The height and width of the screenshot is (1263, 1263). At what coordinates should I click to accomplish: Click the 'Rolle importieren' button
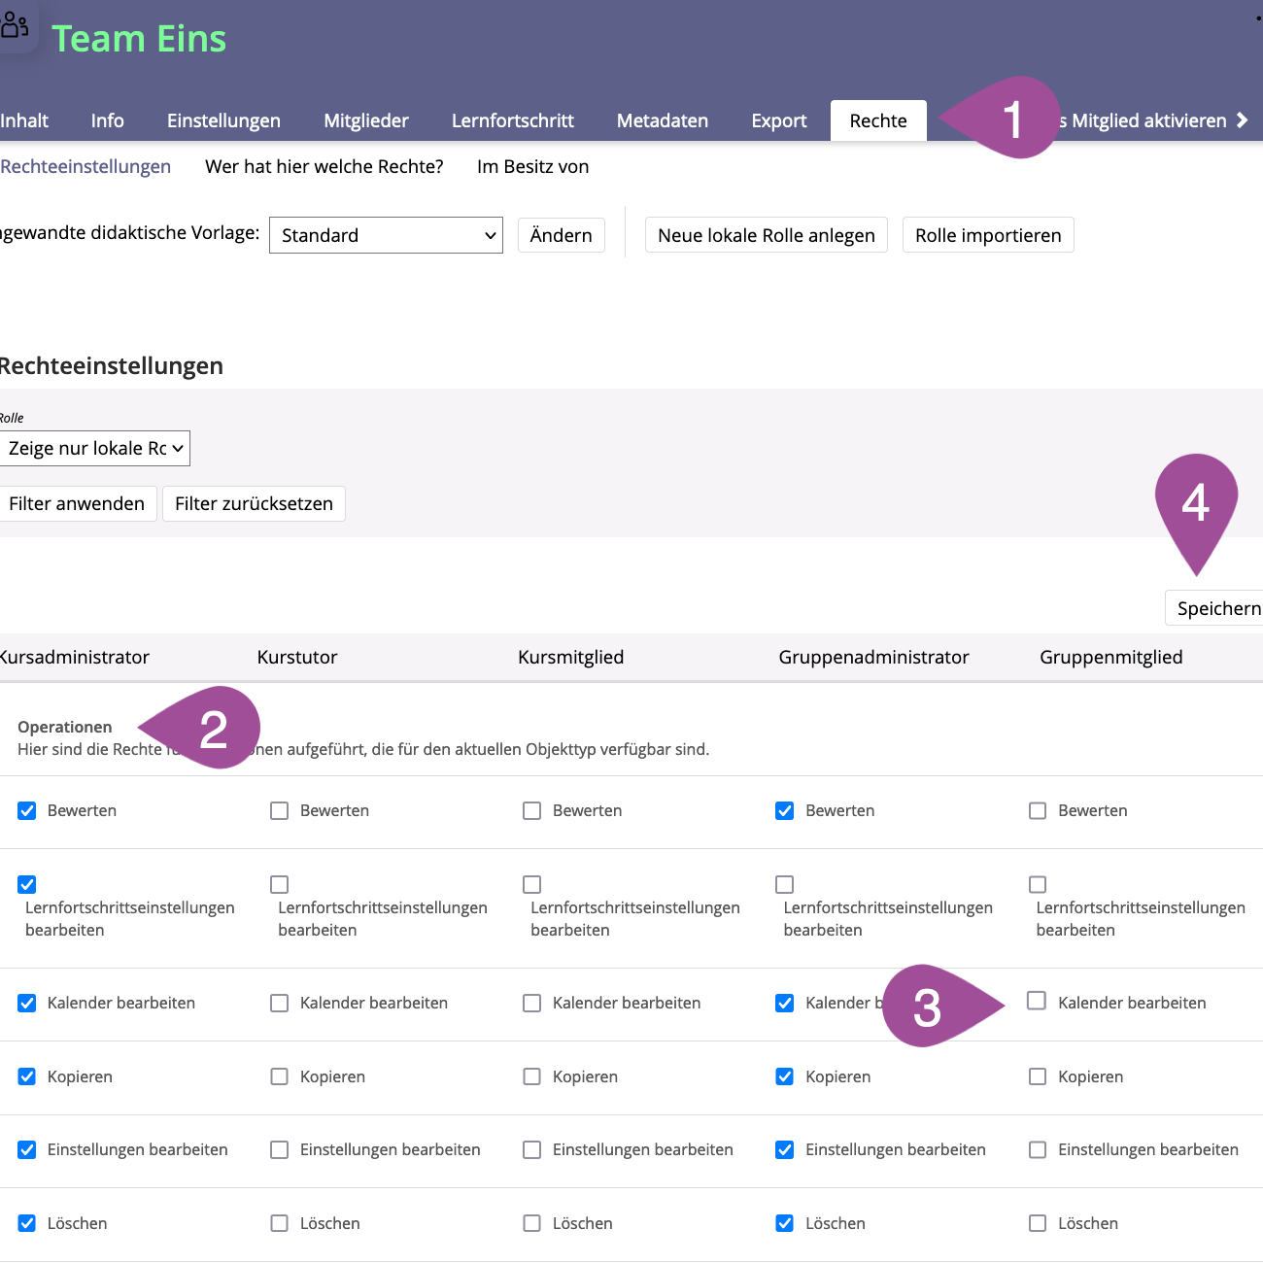click(x=987, y=235)
